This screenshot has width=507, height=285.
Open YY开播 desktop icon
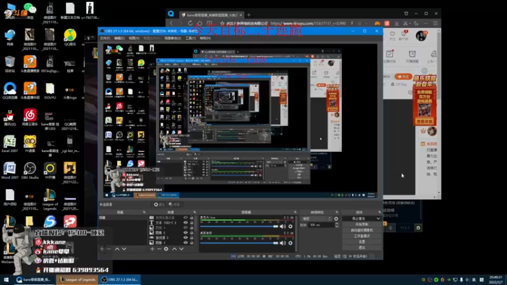[x=50, y=170]
